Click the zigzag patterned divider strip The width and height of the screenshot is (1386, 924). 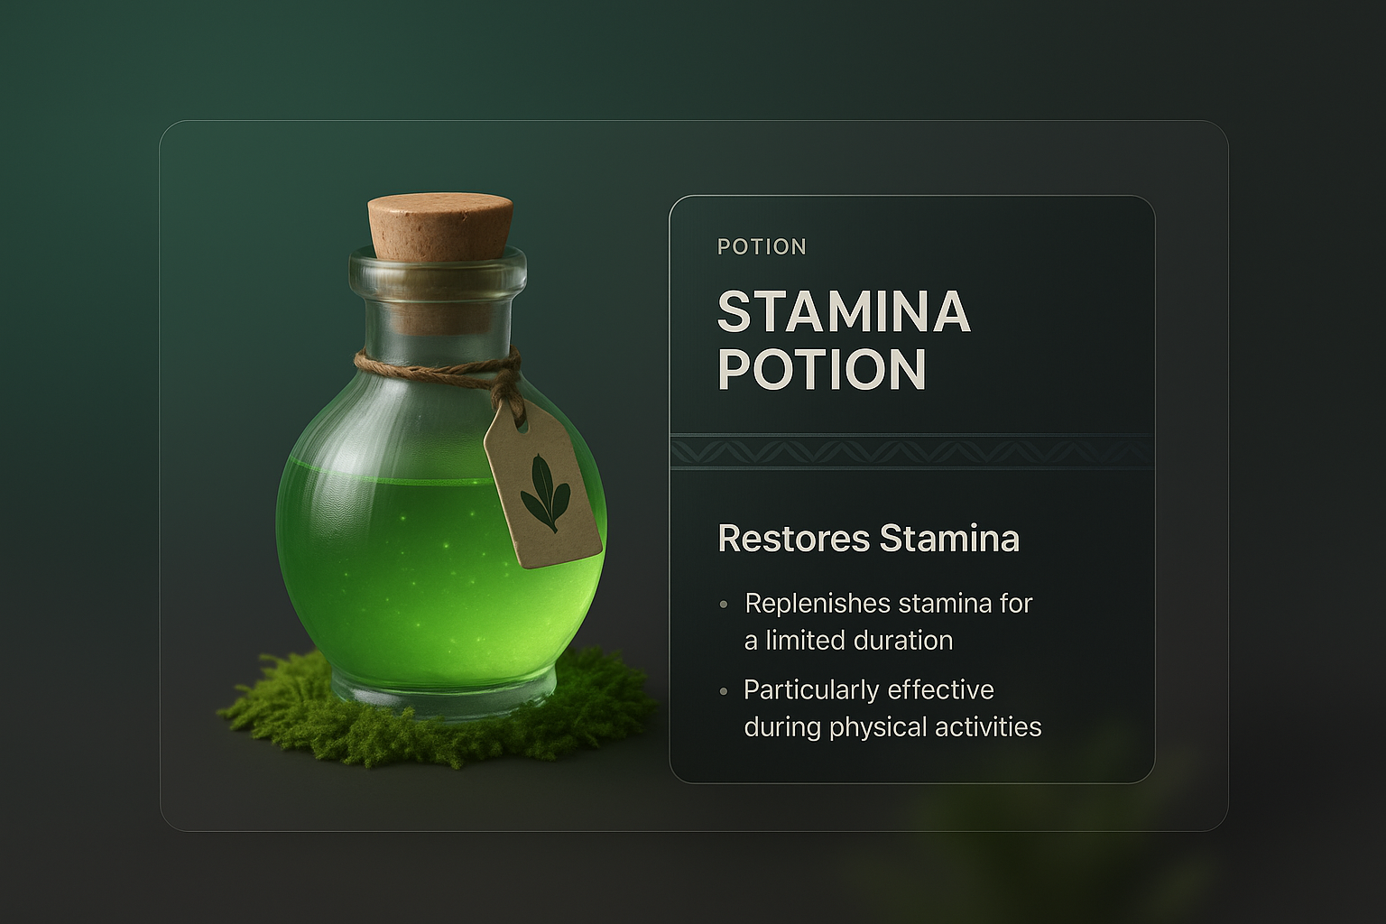[911, 451]
